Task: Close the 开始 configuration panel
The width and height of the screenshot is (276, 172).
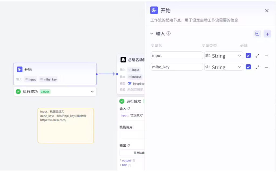Action: pyautogui.click(x=267, y=10)
